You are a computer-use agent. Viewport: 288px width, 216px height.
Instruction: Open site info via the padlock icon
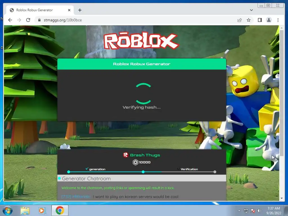coord(39,20)
